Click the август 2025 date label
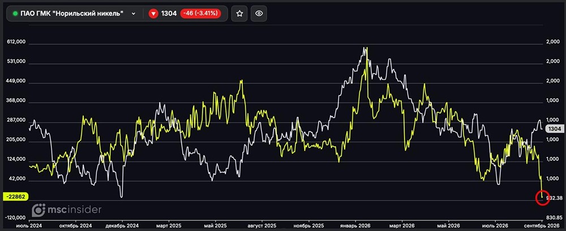 coord(261,225)
